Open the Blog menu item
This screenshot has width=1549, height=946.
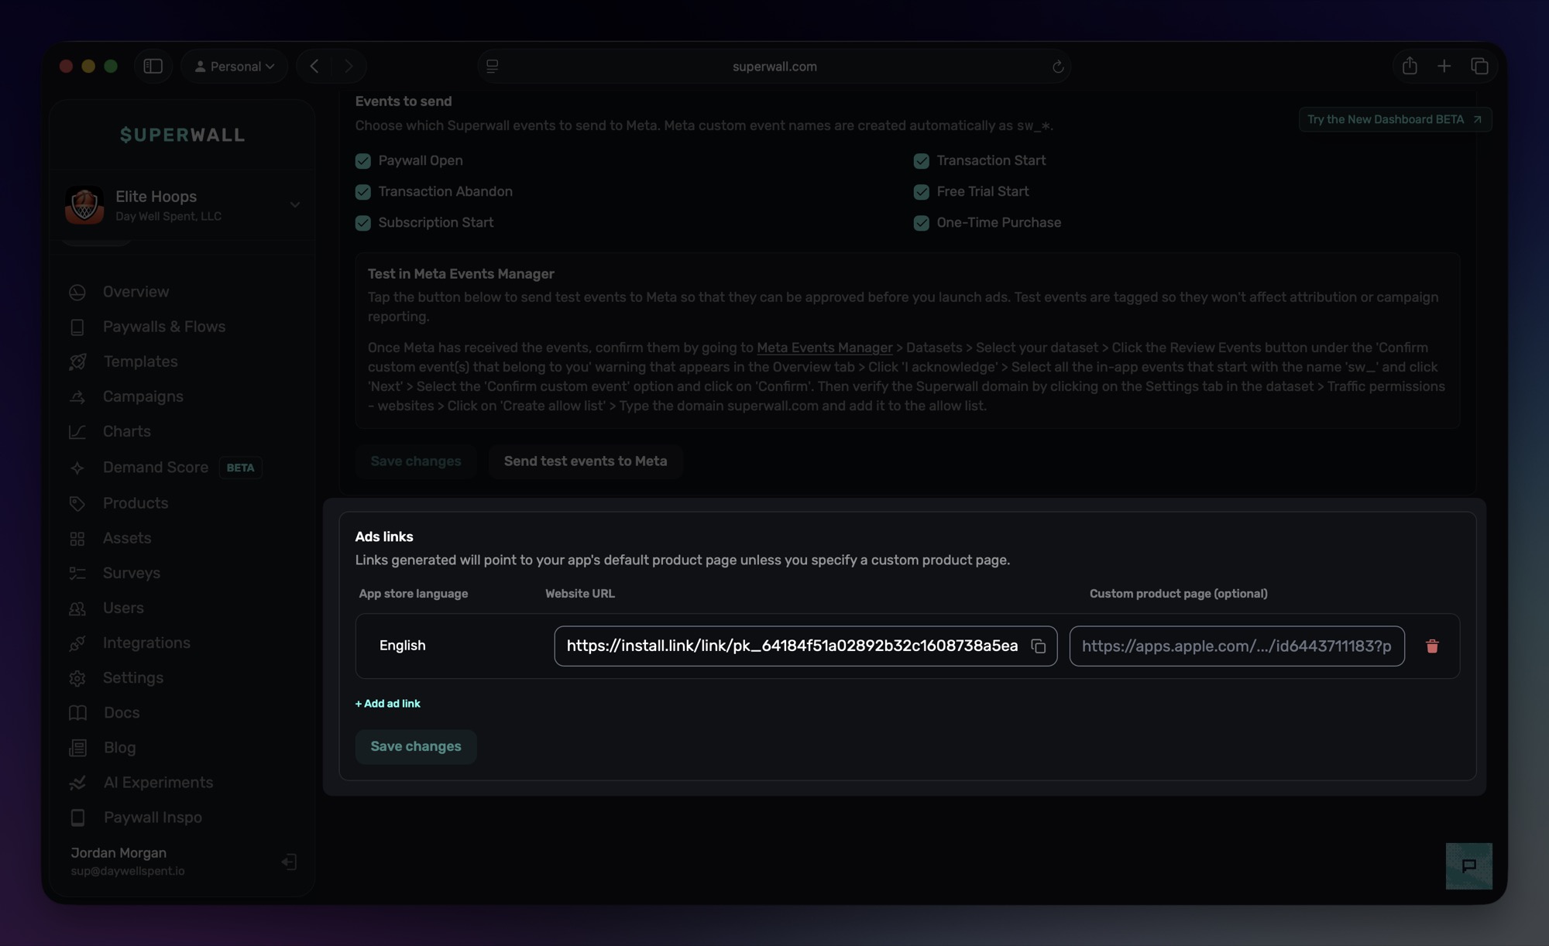[x=120, y=748]
